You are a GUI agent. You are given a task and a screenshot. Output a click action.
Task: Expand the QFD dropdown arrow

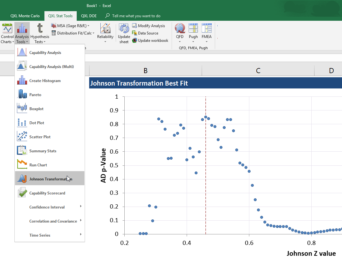coord(180,42)
